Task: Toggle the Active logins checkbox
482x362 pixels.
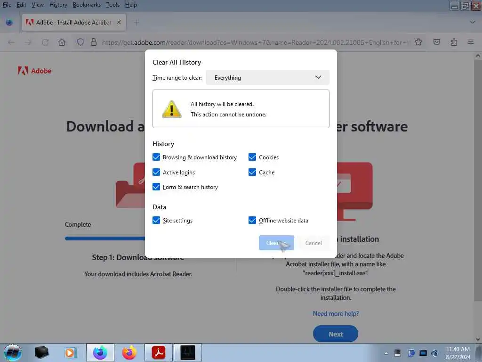Action: point(156,172)
